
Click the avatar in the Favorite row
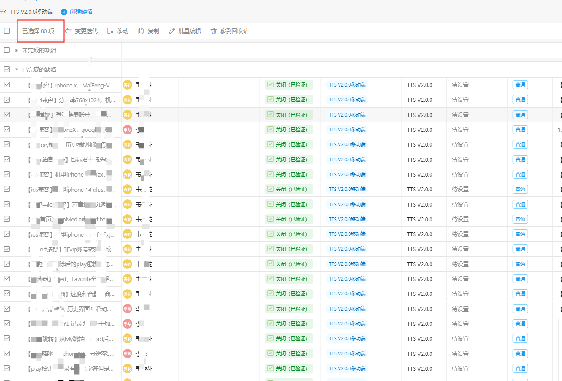[x=127, y=279]
